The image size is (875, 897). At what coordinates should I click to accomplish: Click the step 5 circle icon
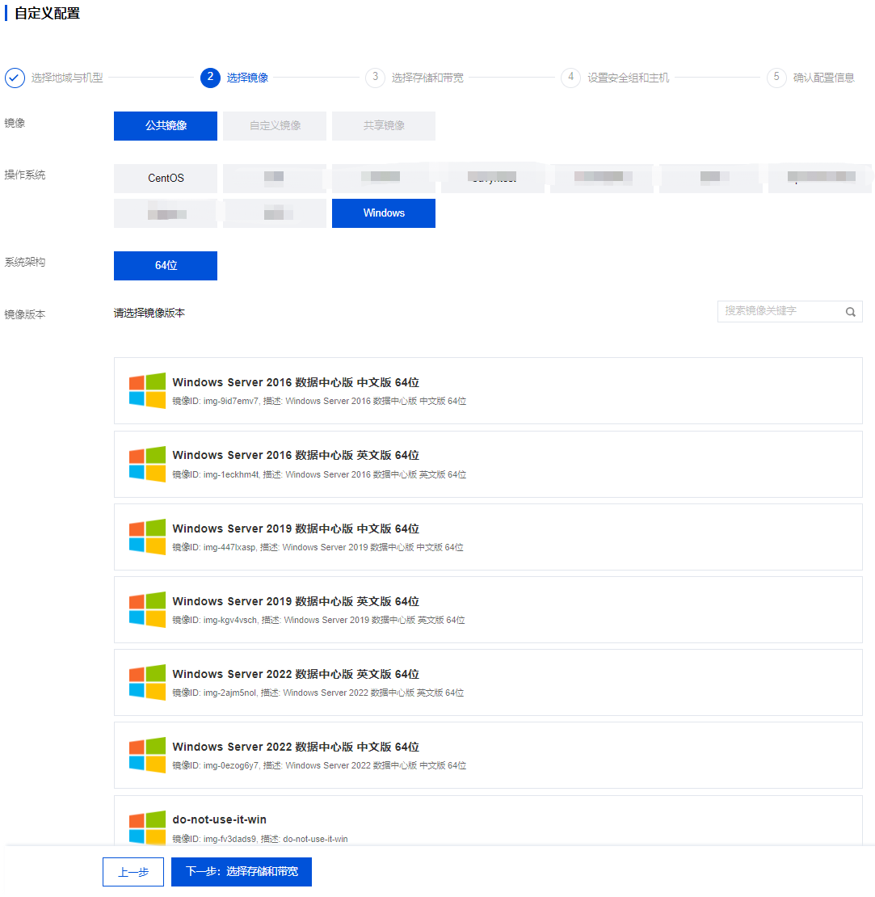pyautogui.click(x=776, y=78)
